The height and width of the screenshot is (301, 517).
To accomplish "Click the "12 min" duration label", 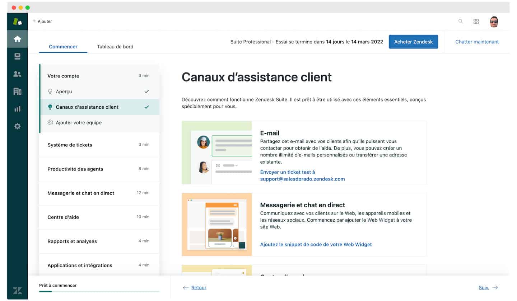I will tap(143, 193).
